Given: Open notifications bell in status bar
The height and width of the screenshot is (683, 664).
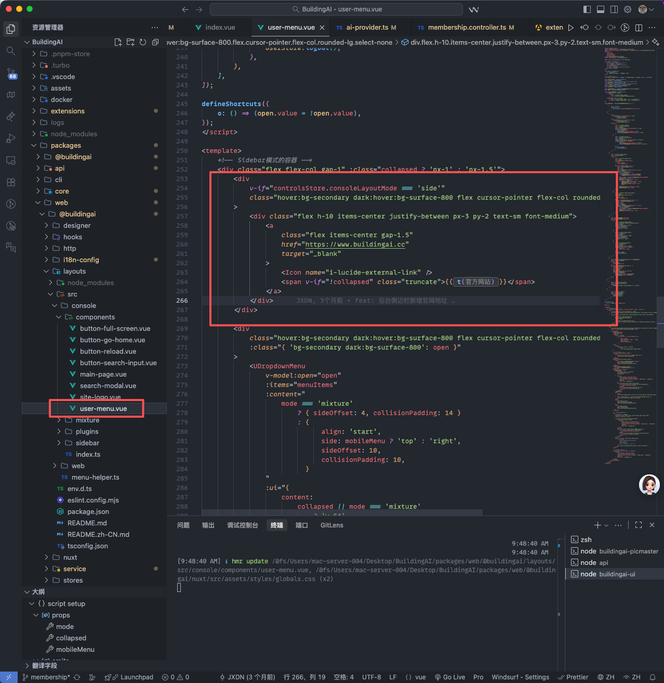Looking at the screenshot, I should [653, 677].
